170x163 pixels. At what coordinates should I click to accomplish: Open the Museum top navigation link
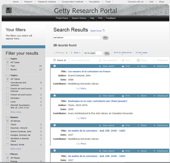pos(28,2)
